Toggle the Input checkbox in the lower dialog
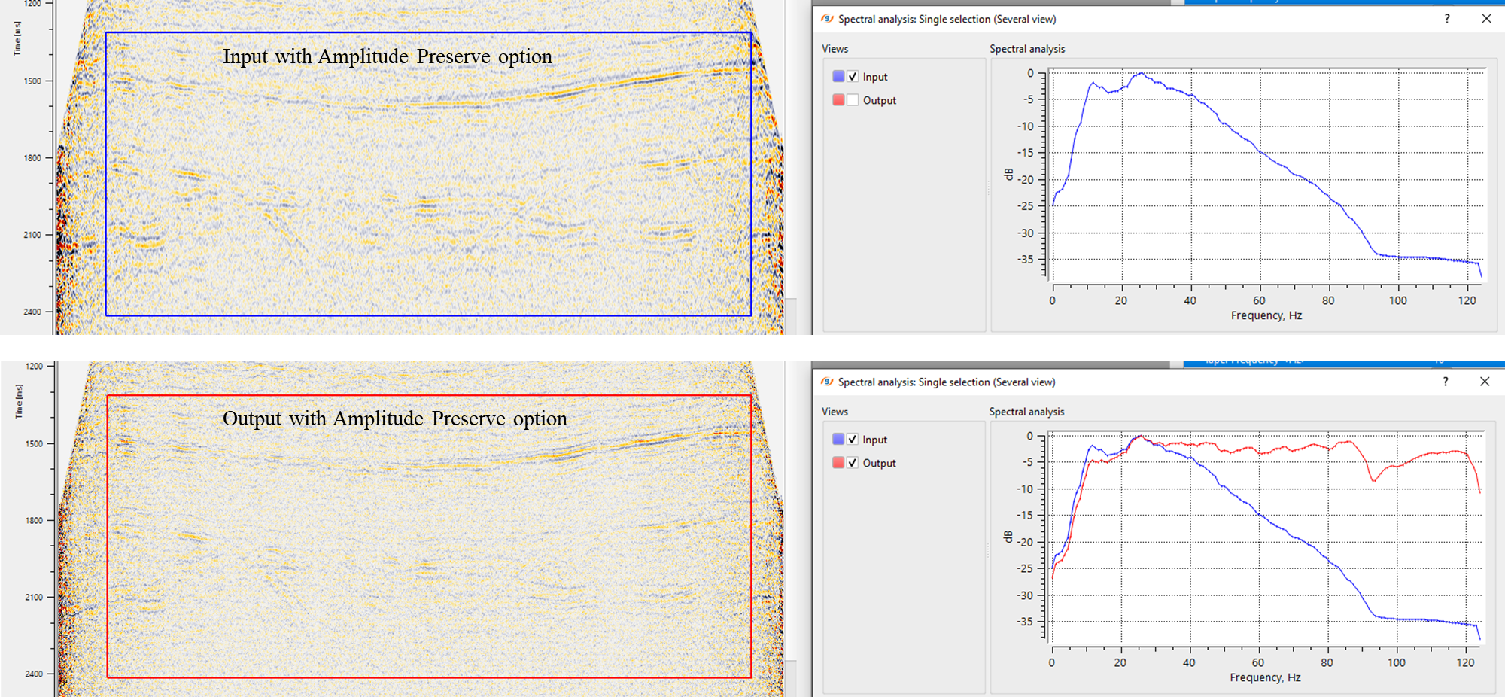The width and height of the screenshot is (1505, 697). point(853,440)
